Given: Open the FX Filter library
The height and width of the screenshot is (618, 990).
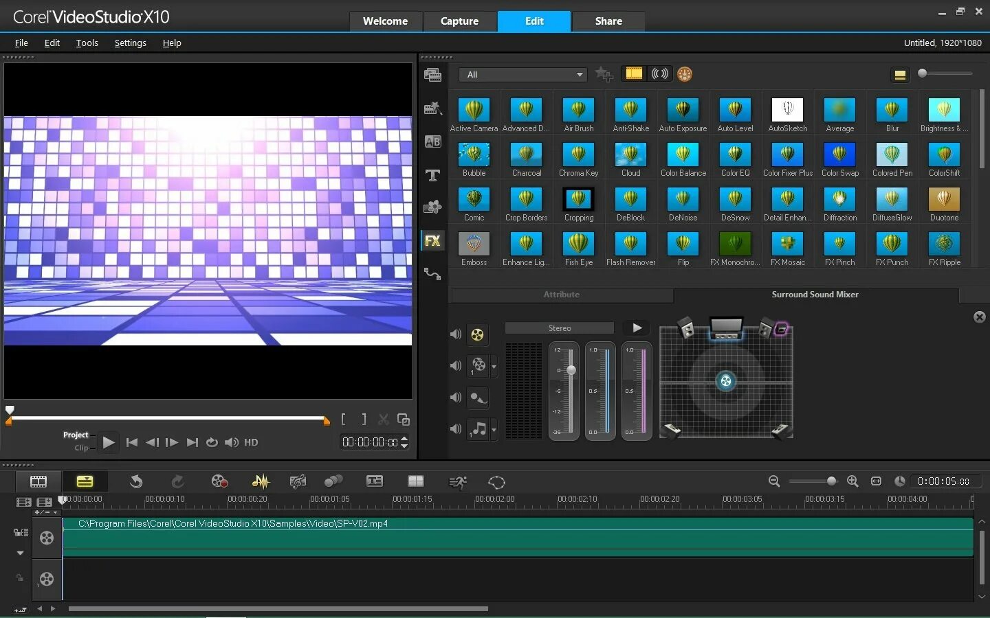Looking at the screenshot, I should click(x=432, y=240).
